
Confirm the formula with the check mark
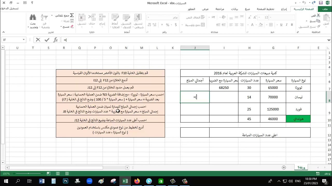click(47, 40)
